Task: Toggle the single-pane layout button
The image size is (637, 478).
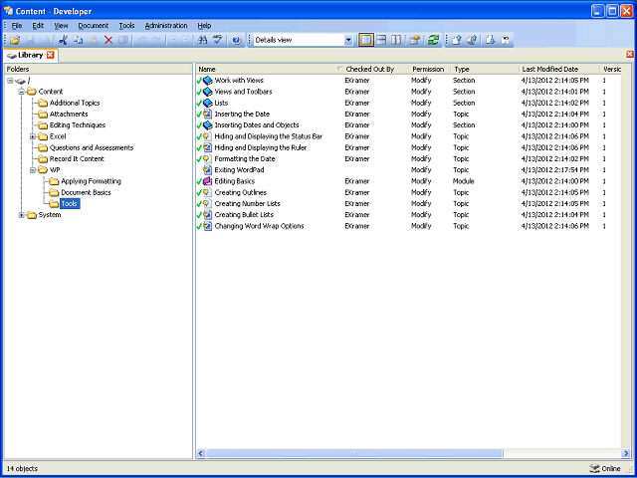Action: 366,40
